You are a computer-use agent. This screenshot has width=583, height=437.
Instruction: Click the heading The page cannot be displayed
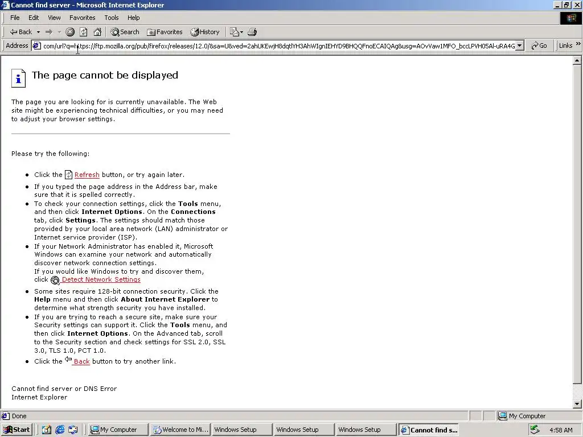(105, 75)
